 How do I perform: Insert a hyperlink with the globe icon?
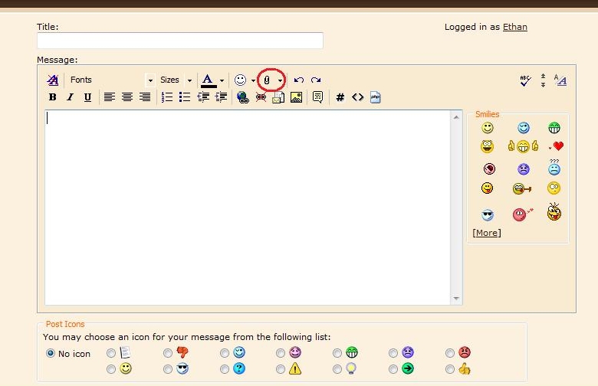(x=243, y=97)
